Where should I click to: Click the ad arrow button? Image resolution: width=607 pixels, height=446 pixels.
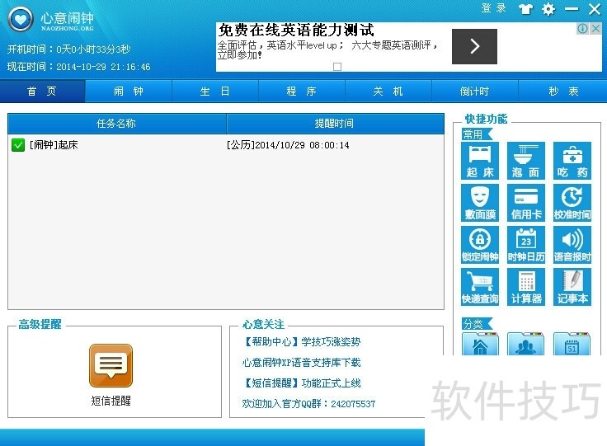click(x=474, y=46)
